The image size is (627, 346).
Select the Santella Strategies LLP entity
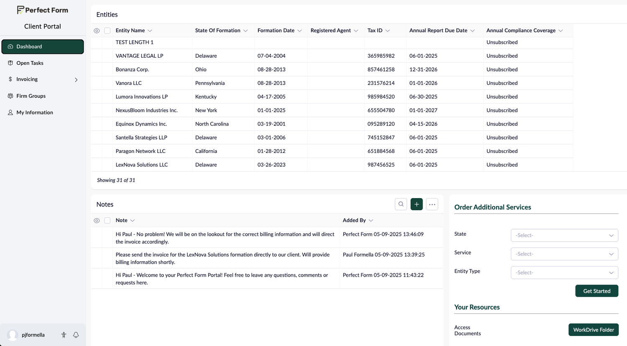coord(141,137)
